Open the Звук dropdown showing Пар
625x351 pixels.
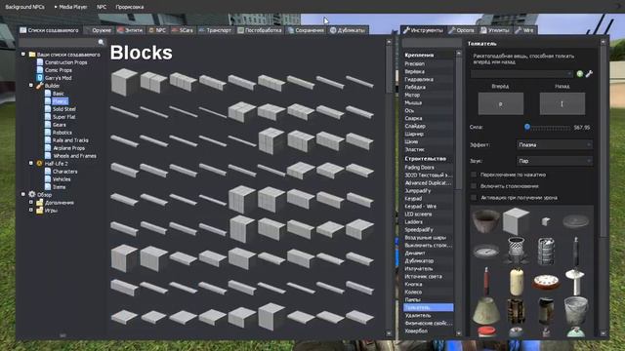(554, 161)
